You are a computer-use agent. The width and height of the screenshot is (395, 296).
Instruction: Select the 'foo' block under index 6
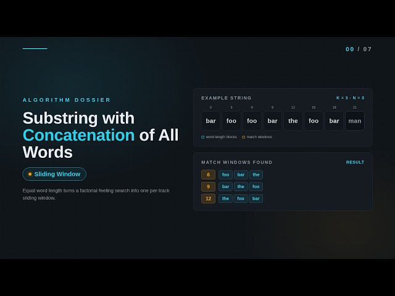click(x=252, y=121)
